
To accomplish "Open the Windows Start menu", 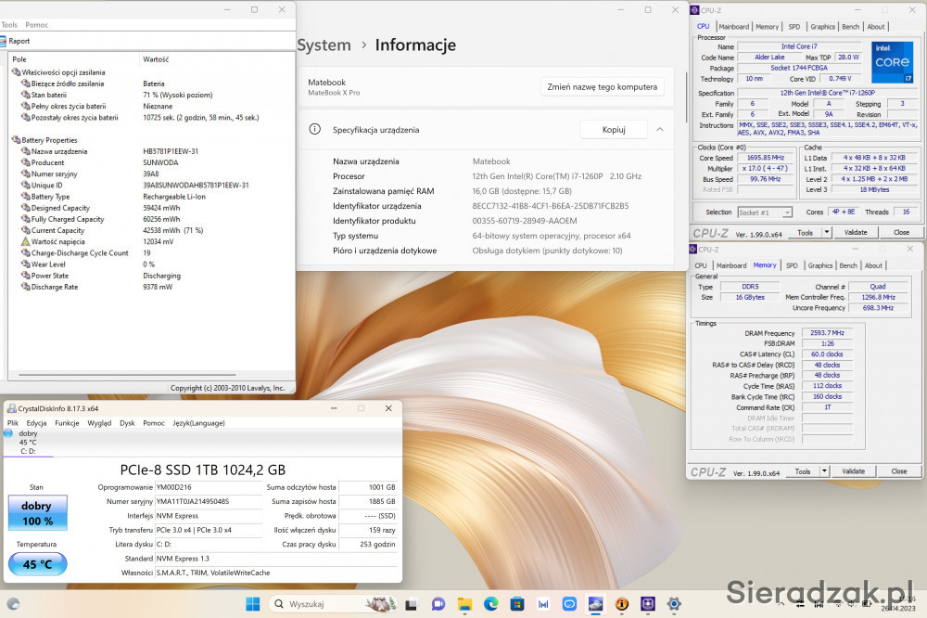I will pos(252,604).
